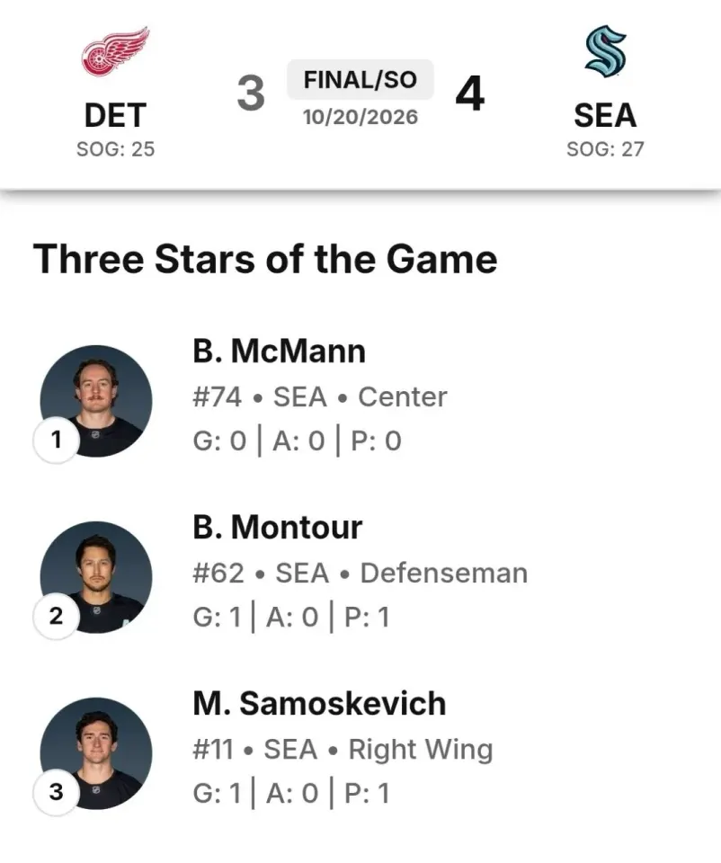
Task: Select the FINAL/SO game status badge
Action: tap(360, 80)
